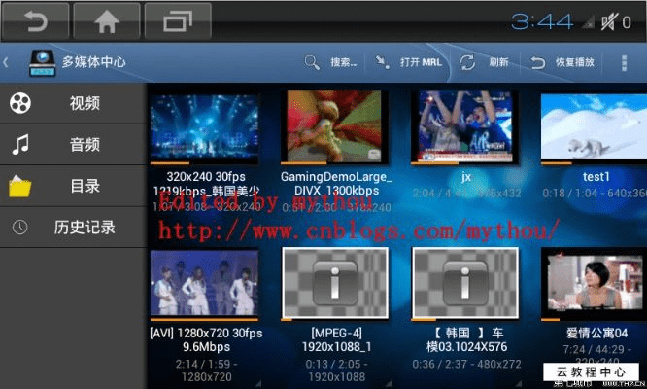Select the 'GamingDemoLarge_ DIVX_1300kbps' title

point(336,184)
